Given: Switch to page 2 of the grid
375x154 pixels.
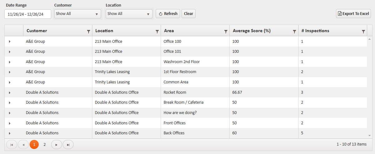Looking at the screenshot, I should 45,145.
